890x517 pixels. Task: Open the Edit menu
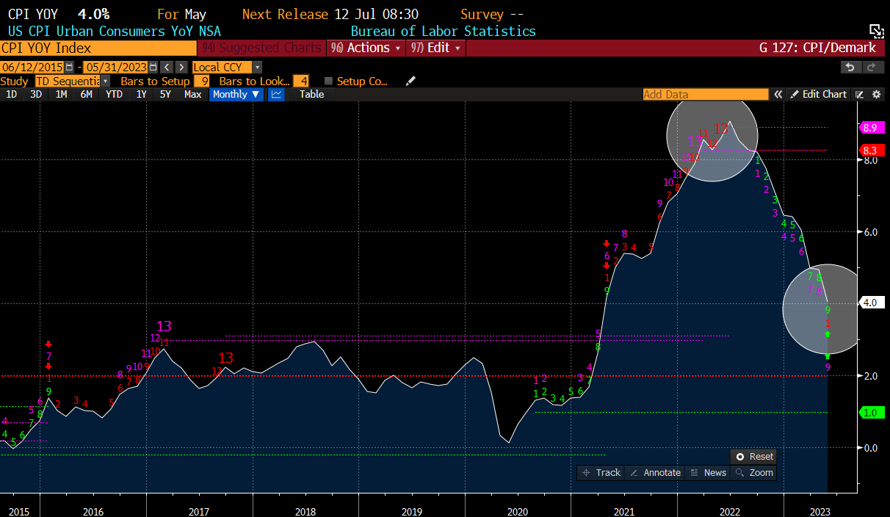(435, 48)
